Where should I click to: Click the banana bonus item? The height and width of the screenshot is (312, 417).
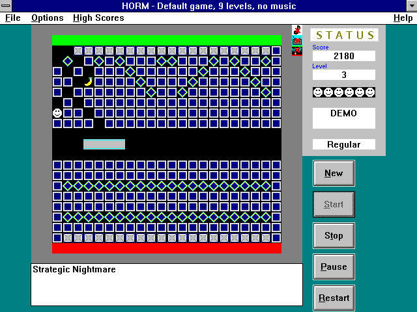tap(89, 82)
